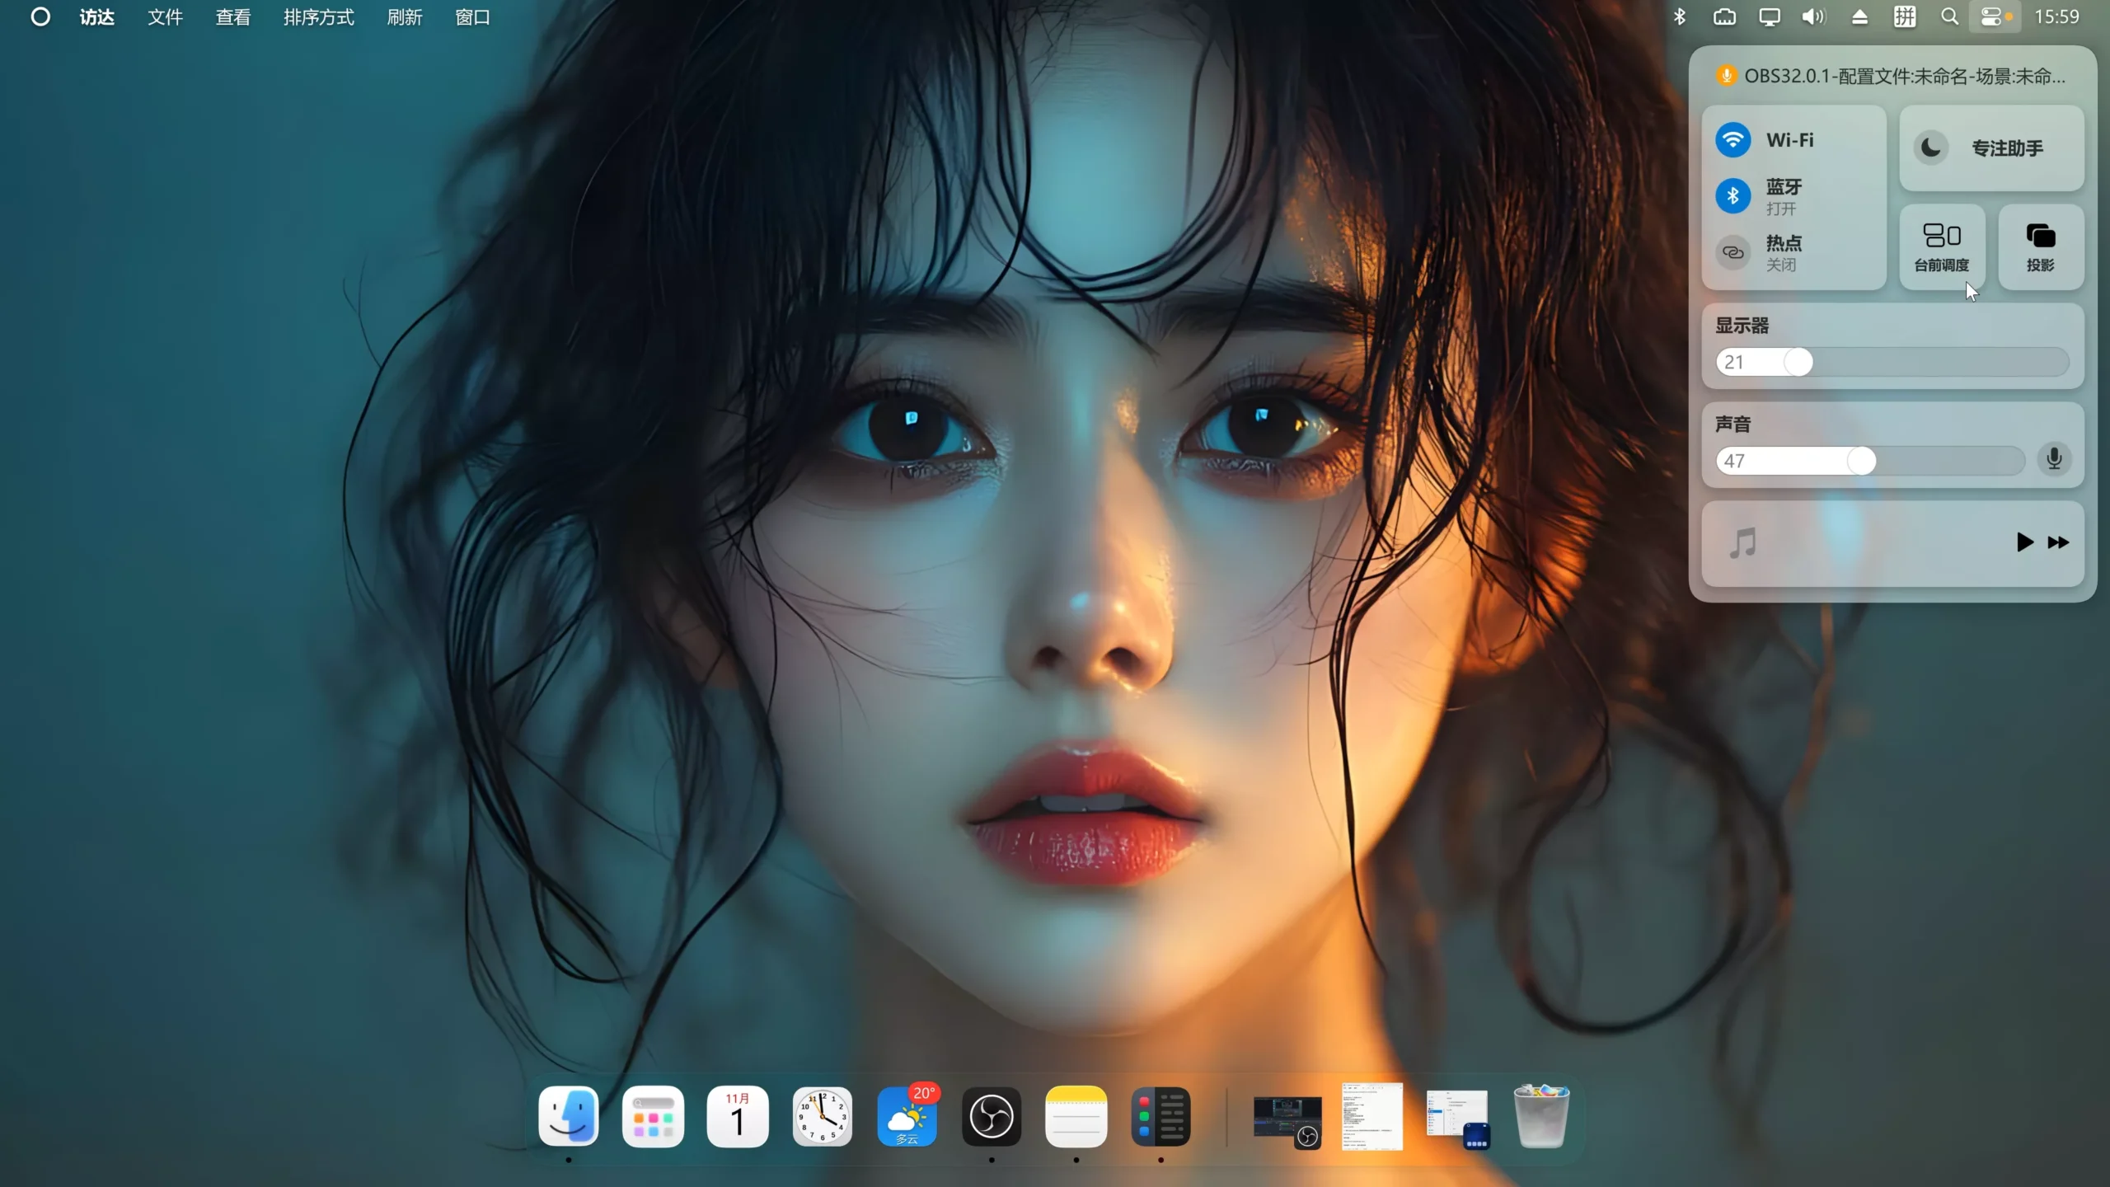Image resolution: width=2110 pixels, height=1187 pixels.
Task: Open Notes from the dock
Action: click(1076, 1117)
